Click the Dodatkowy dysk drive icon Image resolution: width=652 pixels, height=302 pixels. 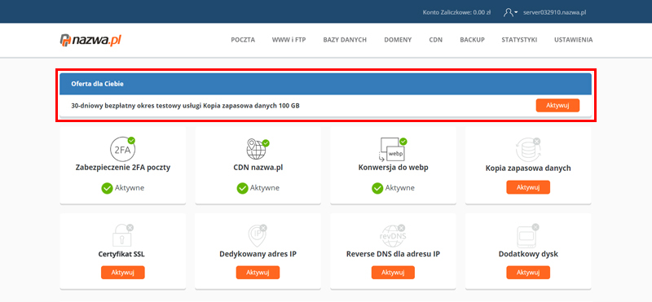(527, 235)
